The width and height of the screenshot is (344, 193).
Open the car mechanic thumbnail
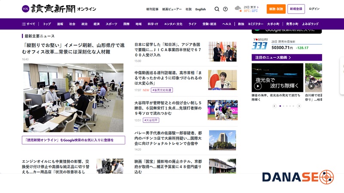click(110, 166)
